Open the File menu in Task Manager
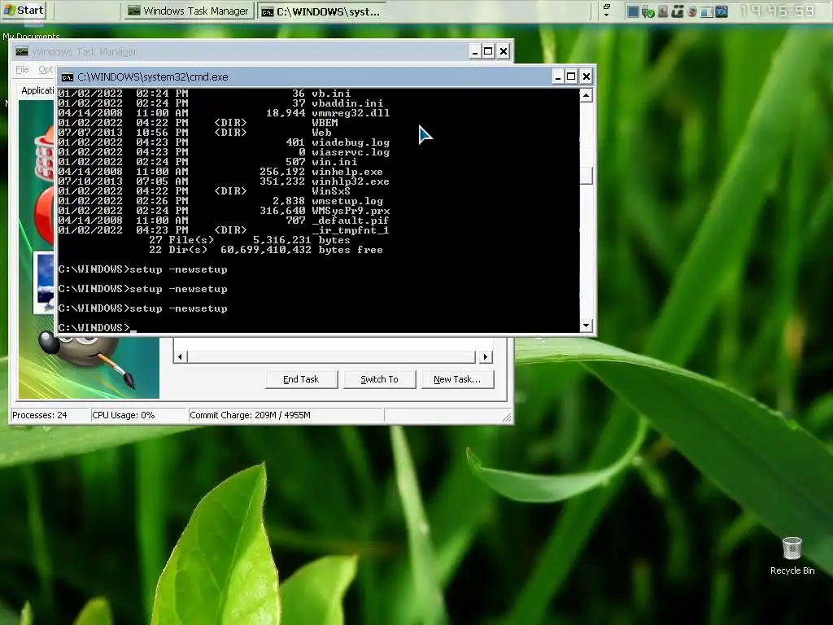Viewport: 833px width, 625px height. pyautogui.click(x=22, y=70)
